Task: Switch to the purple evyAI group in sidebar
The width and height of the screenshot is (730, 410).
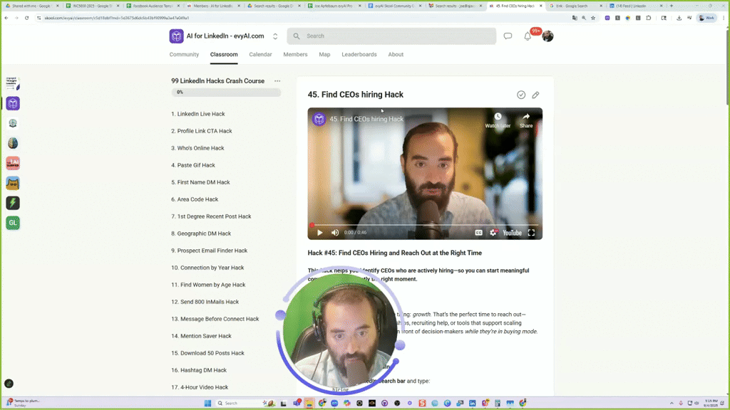Action: 13,103
